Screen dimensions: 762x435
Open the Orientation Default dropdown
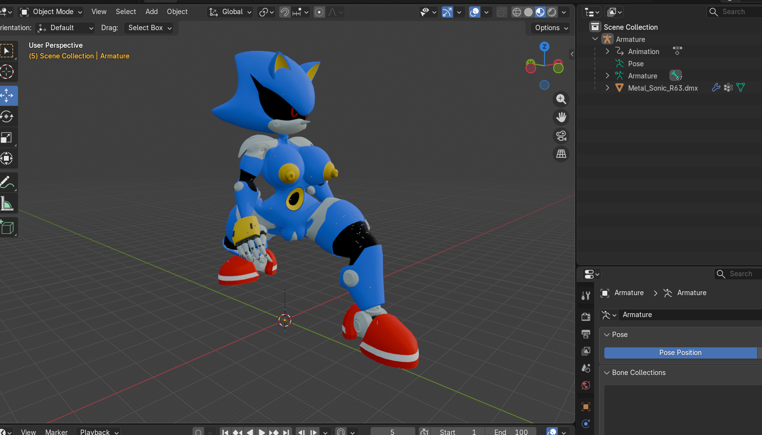pyautogui.click(x=66, y=28)
